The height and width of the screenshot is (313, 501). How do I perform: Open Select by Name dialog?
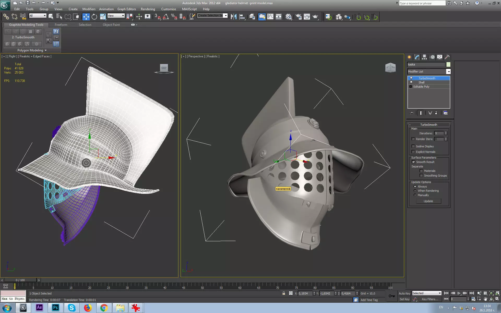(x=59, y=17)
